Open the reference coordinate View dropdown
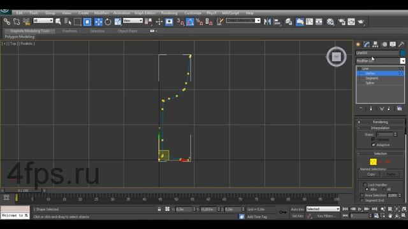This screenshot has height=229, width=408. tap(133, 20)
